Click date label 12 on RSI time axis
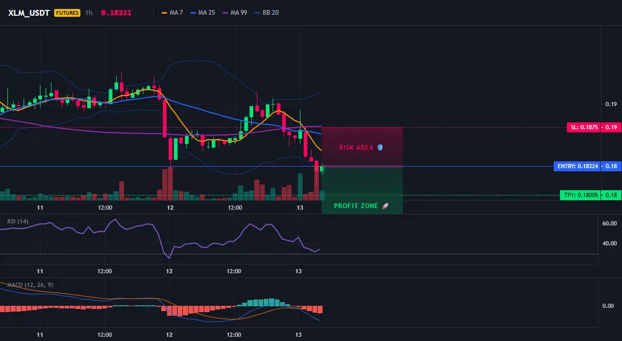The width and height of the screenshot is (622, 341). click(169, 271)
